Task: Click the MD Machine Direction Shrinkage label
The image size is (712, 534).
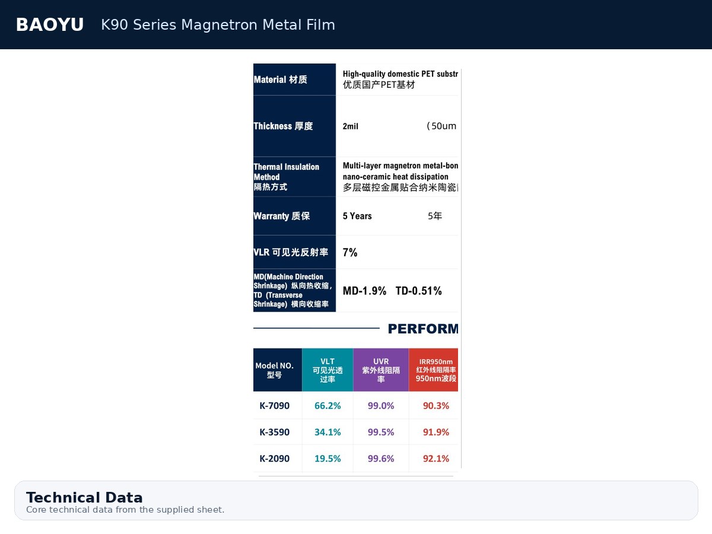Action: pos(293,291)
